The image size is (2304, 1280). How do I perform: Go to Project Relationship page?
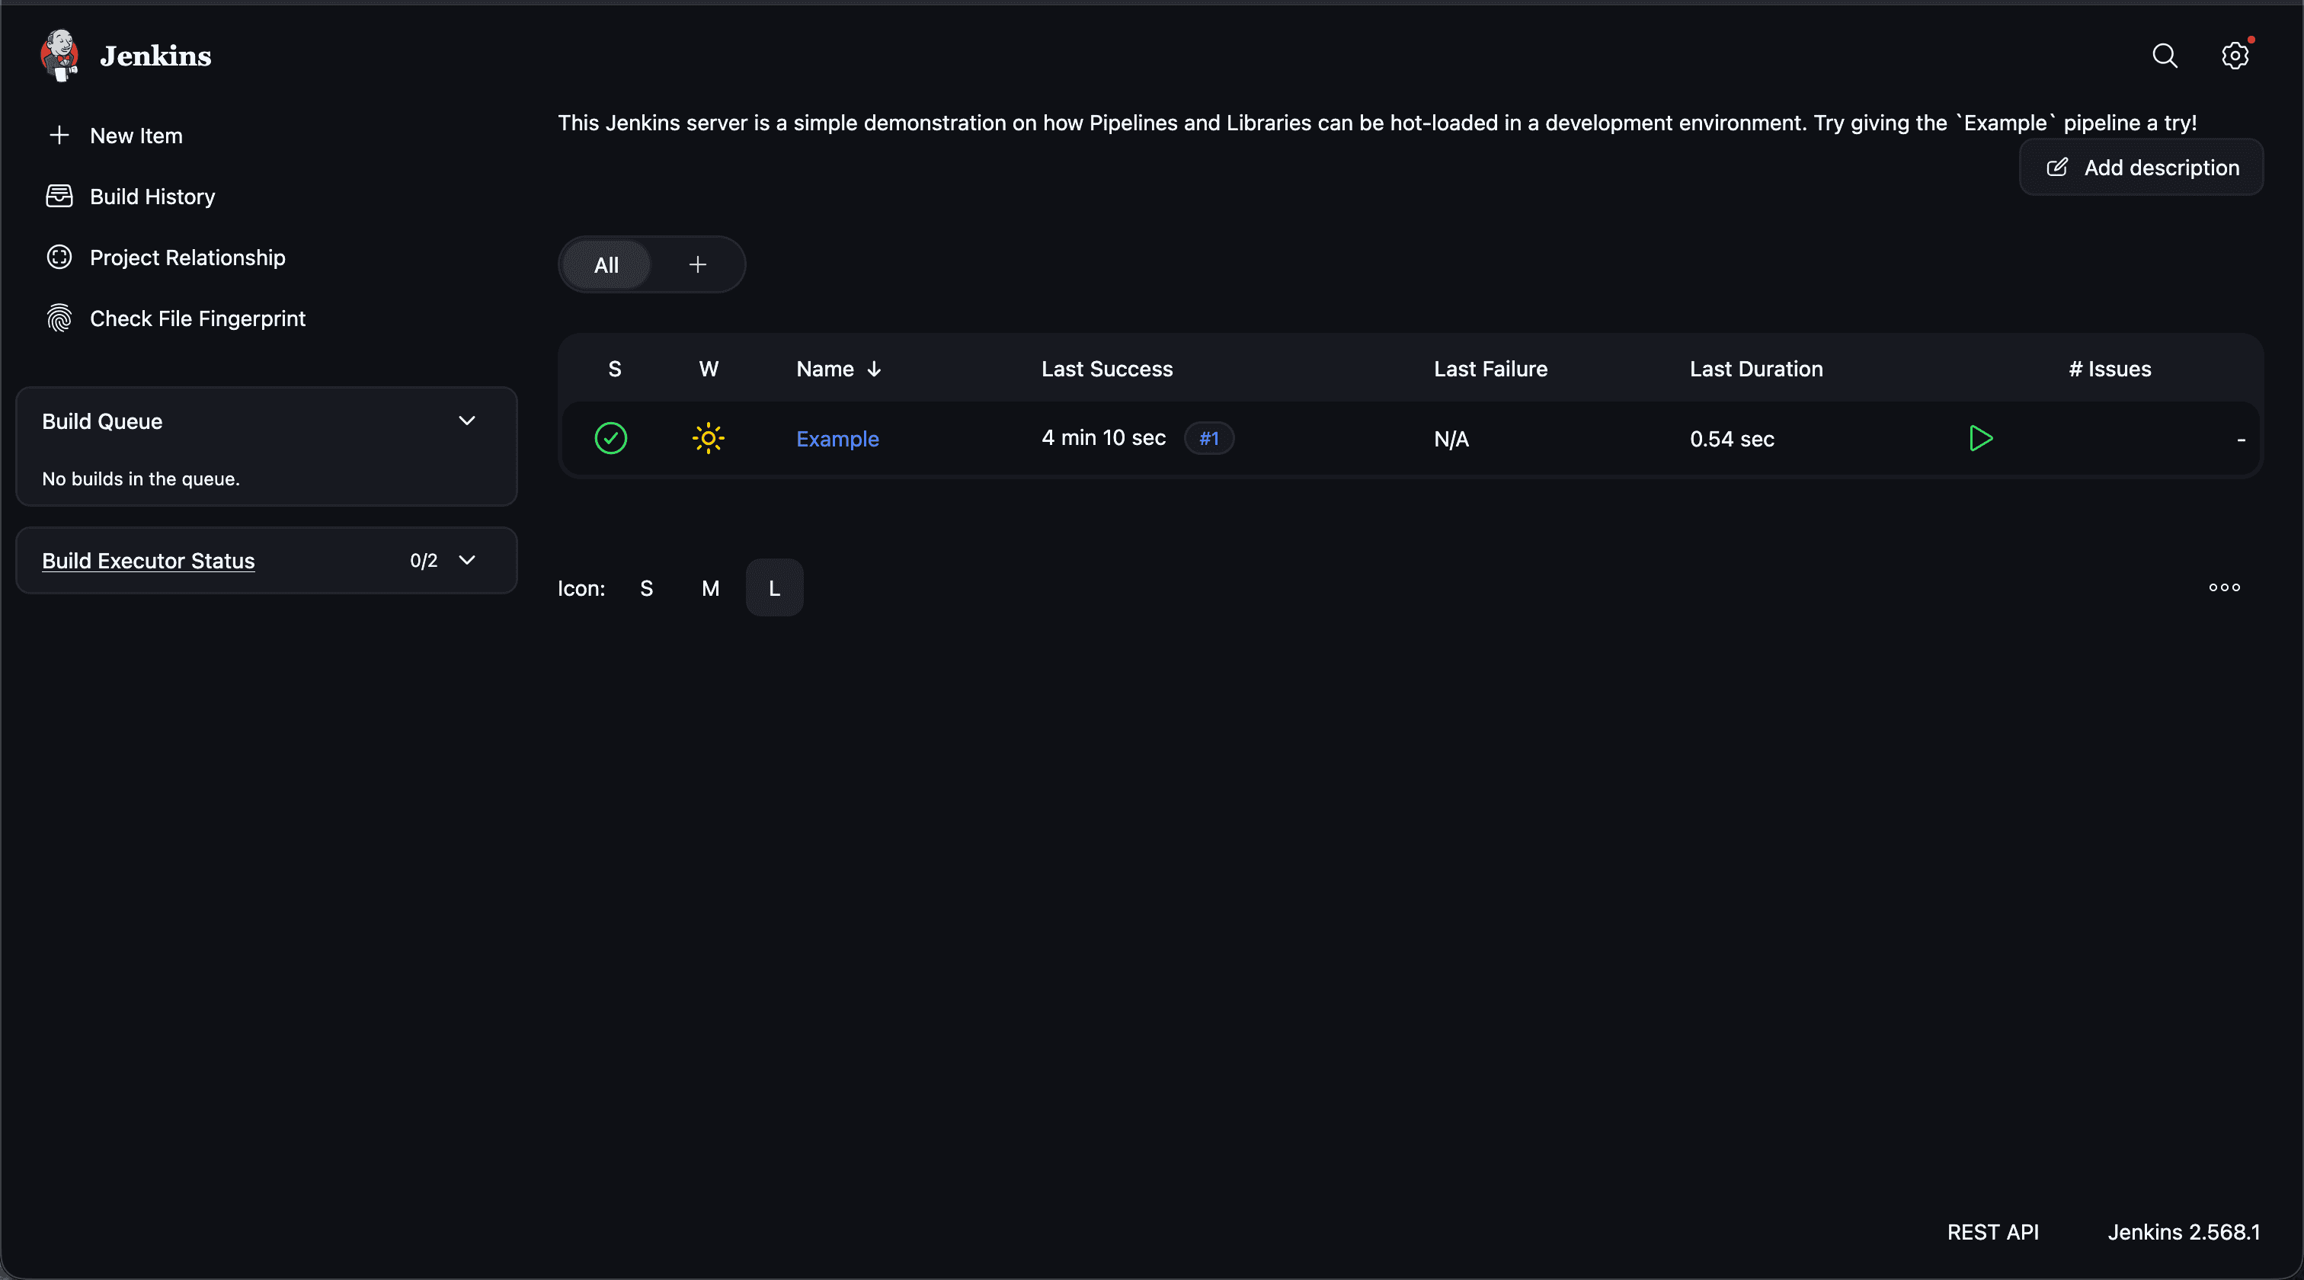188,258
